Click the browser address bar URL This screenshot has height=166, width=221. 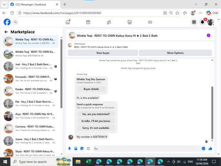(62, 13)
